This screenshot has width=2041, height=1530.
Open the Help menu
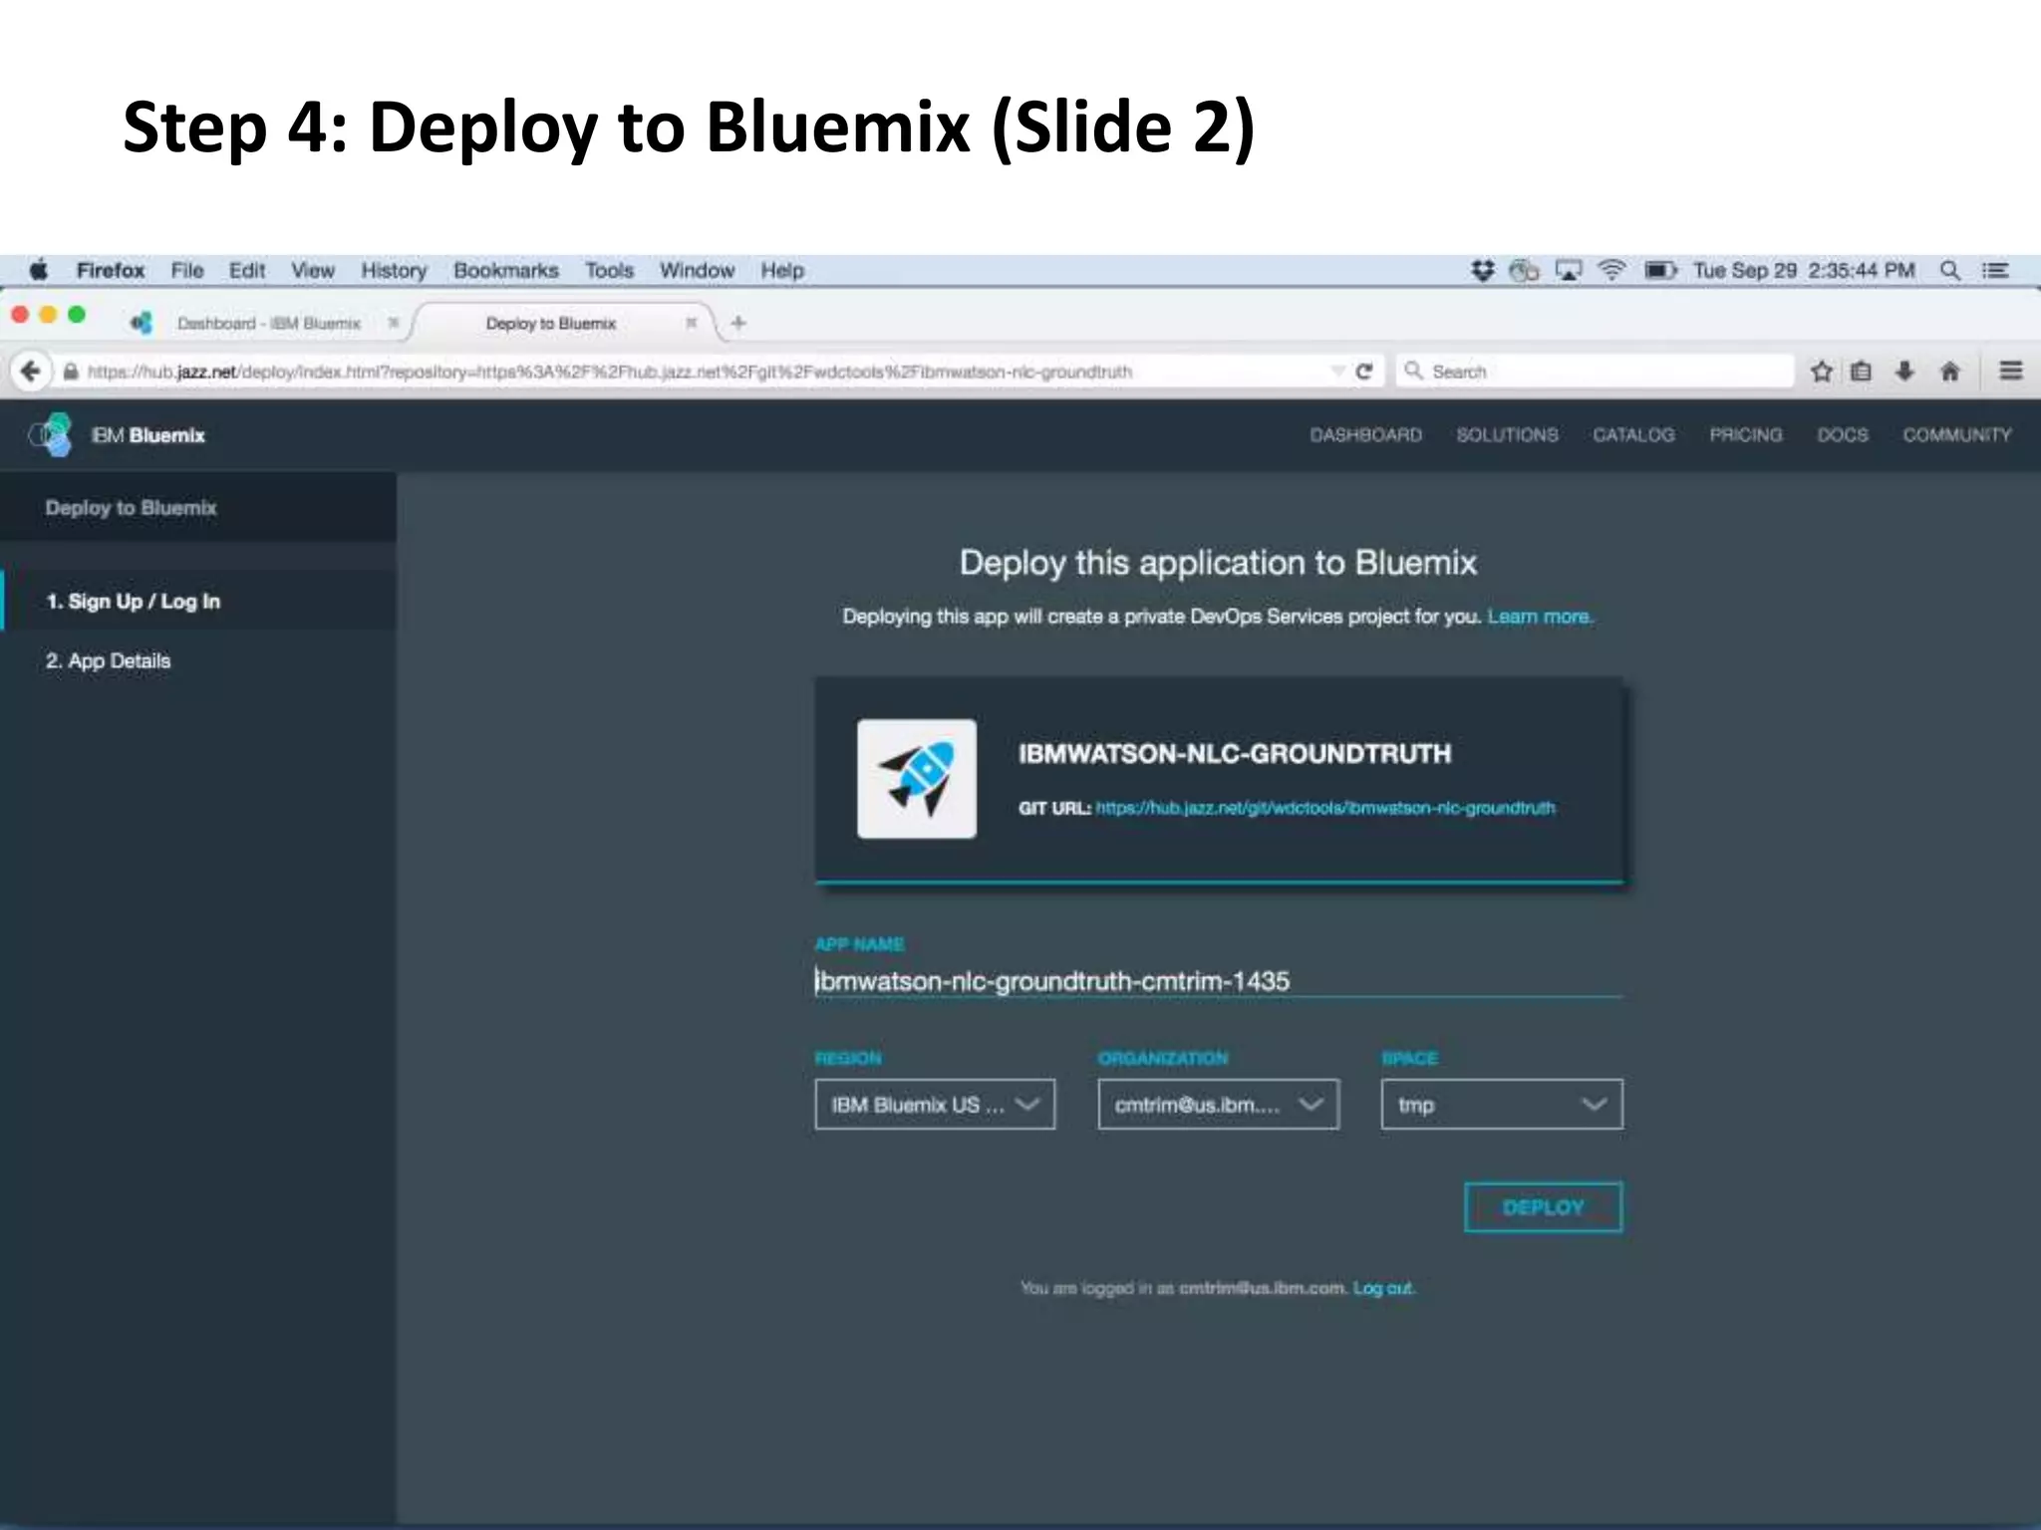pos(782,270)
